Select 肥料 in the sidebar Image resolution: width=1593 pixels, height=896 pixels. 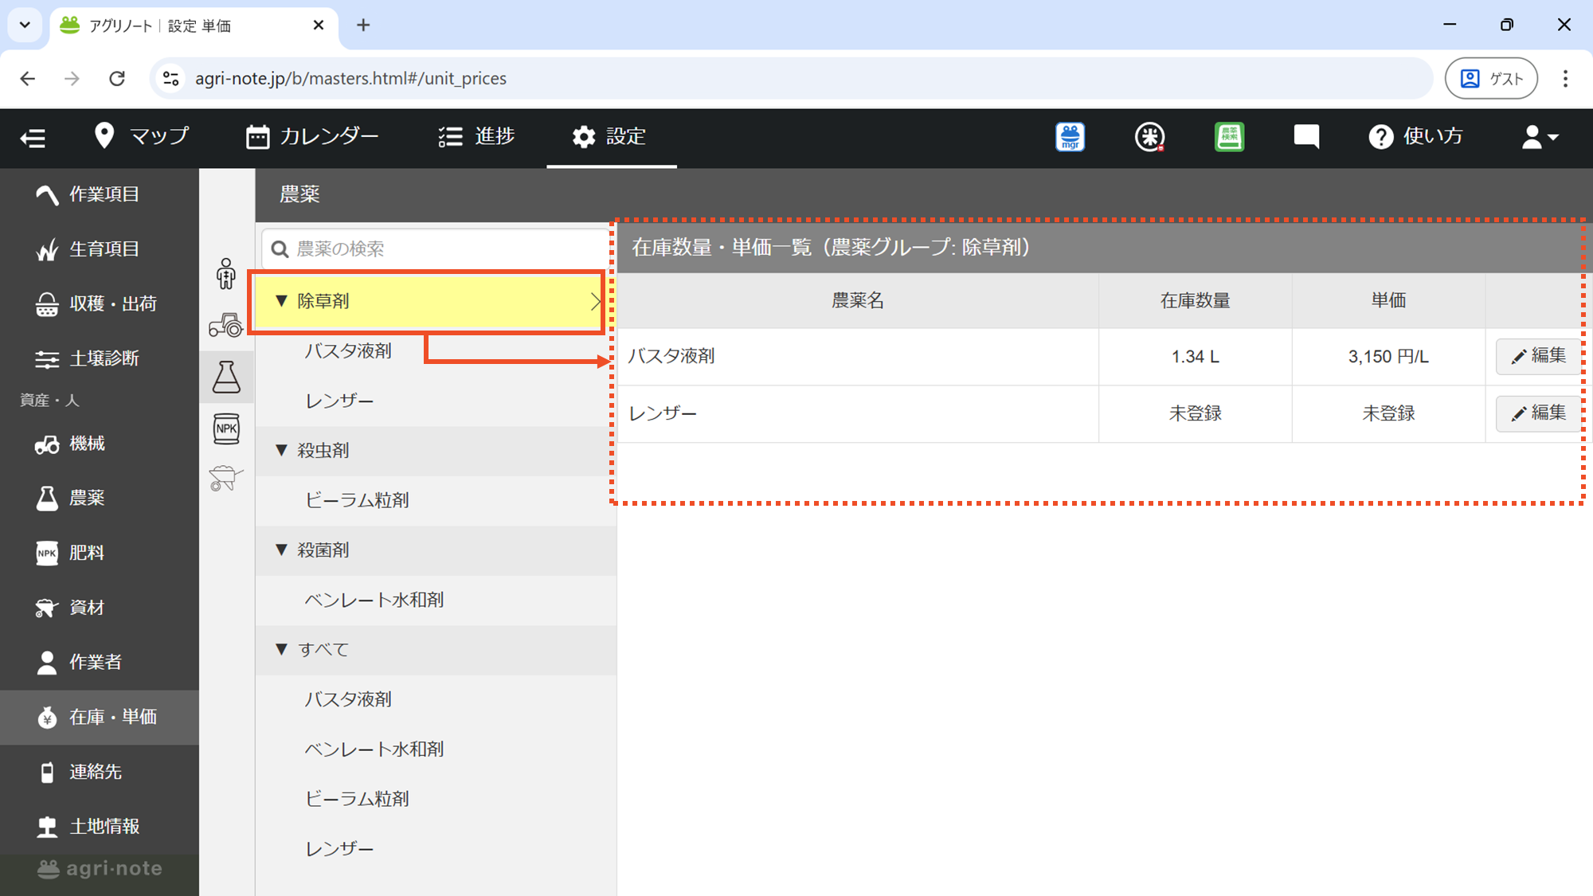coord(100,553)
